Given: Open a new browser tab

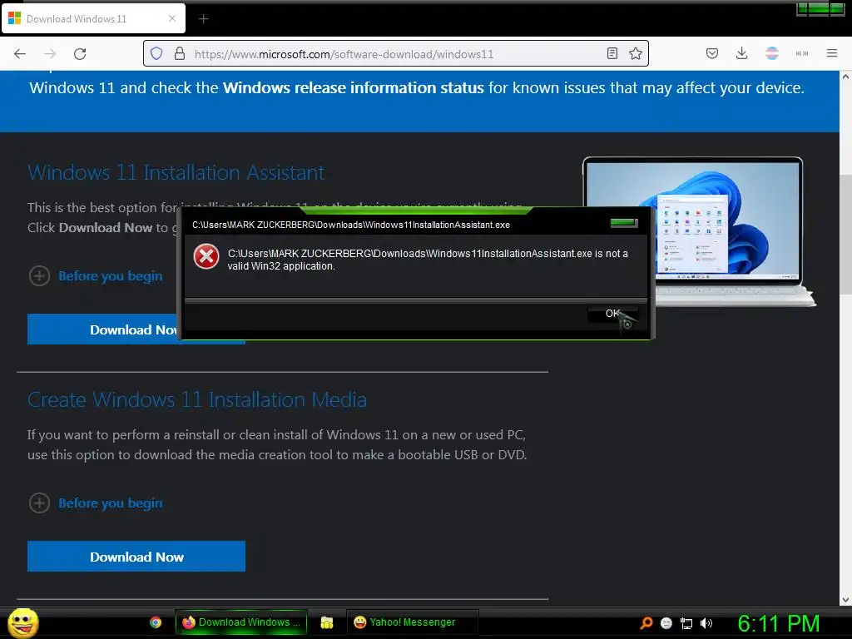Looking at the screenshot, I should tap(203, 19).
